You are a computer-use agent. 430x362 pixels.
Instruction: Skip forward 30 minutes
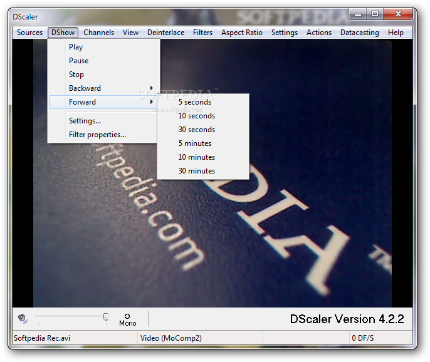(203, 171)
